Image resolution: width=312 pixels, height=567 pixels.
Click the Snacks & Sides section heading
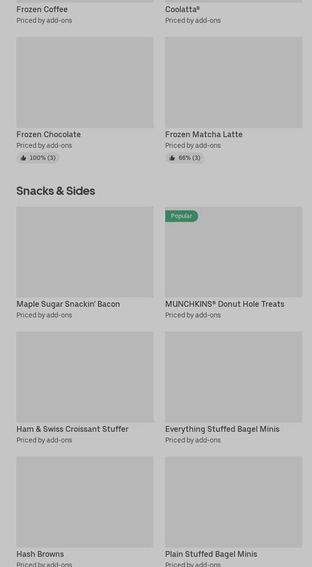click(x=56, y=191)
